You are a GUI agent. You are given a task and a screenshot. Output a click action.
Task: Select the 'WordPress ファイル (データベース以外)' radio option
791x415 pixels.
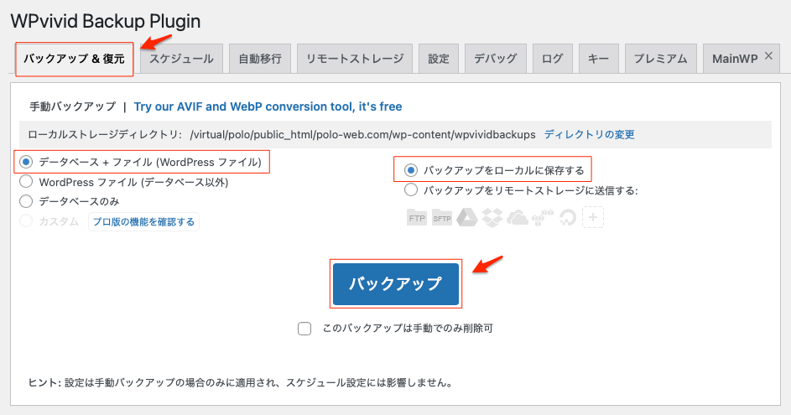(26, 181)
